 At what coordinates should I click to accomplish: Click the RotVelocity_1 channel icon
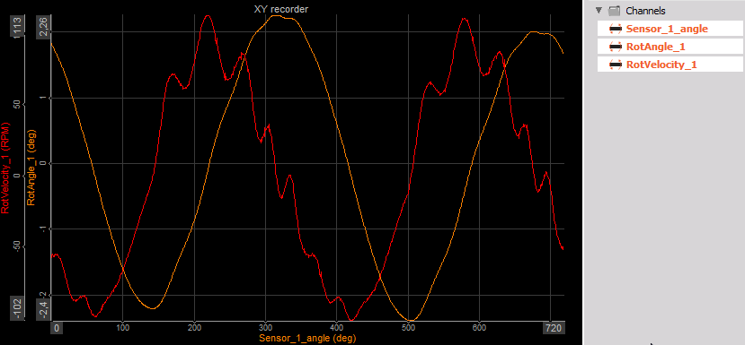616,65
